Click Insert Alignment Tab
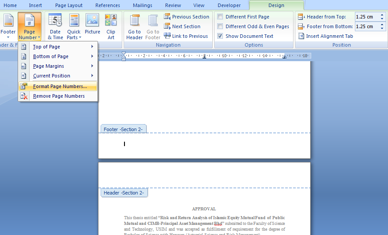Image resolution: width=388 pixels, height=235 pixels. 325,36
